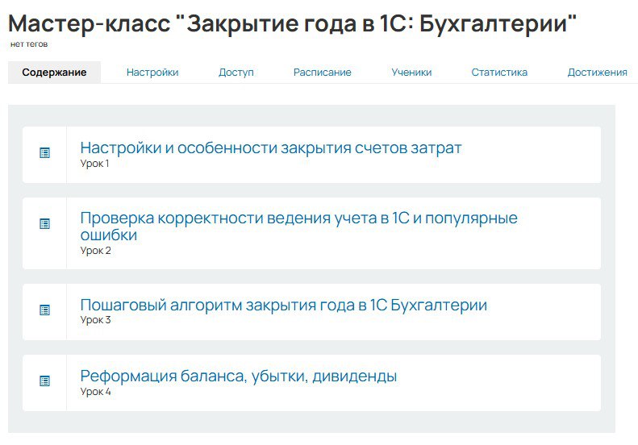Screen dimensions: 638x445
Task: Open lesson Реформация баланса, убытки, дивиденды
Action: [238, 376]
